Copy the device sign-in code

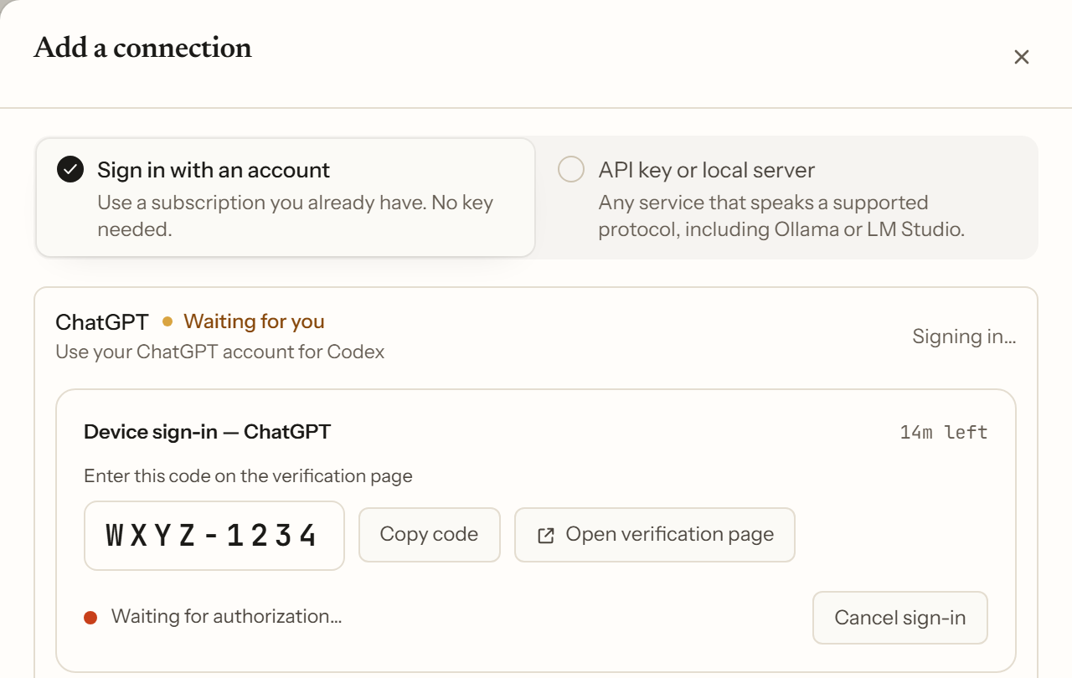click(429, 535)
